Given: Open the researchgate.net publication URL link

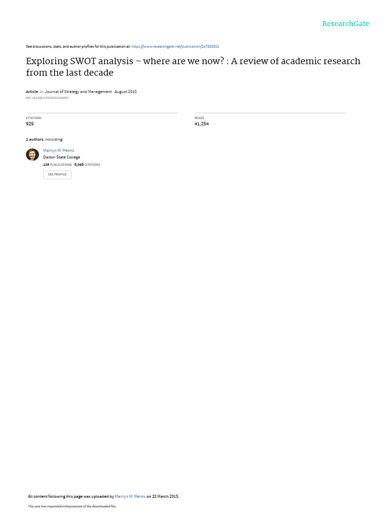Looking at the screenshot, I should [x=175, y=47].
